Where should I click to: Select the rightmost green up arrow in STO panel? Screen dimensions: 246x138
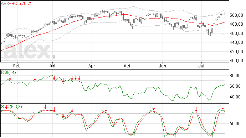tap(212, 134)
